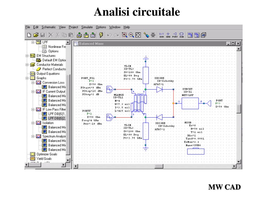Select the screwdriver Tune tool
The width and height of the screenshot is (268, 201).
pos(146,35)
